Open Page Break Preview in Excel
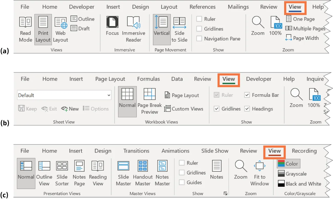 coord(150,102)
